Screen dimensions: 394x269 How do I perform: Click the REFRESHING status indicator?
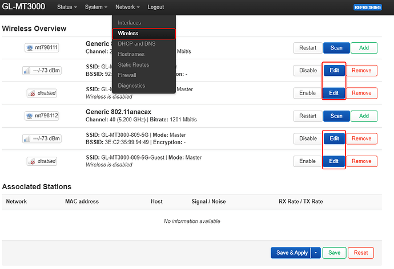coord(372,7)
